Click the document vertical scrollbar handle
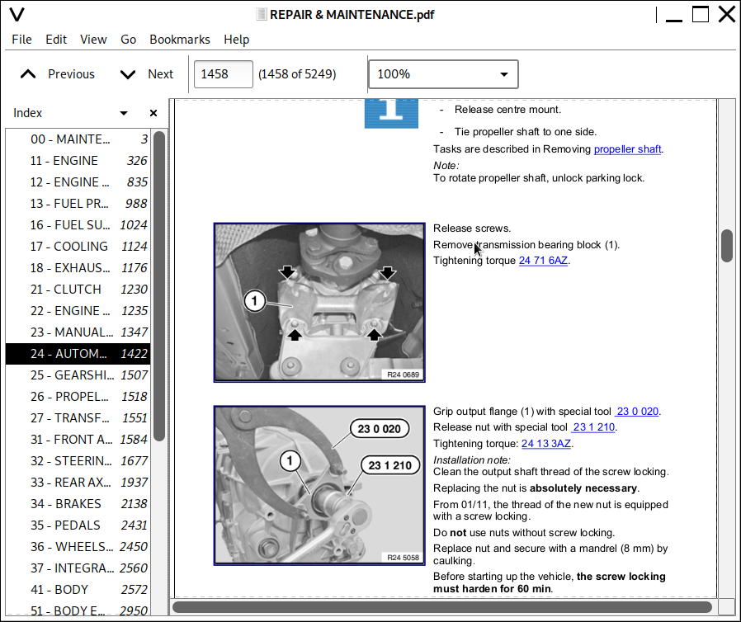The height and width of the screenshot is (622, 741). [x=727, y=246]
